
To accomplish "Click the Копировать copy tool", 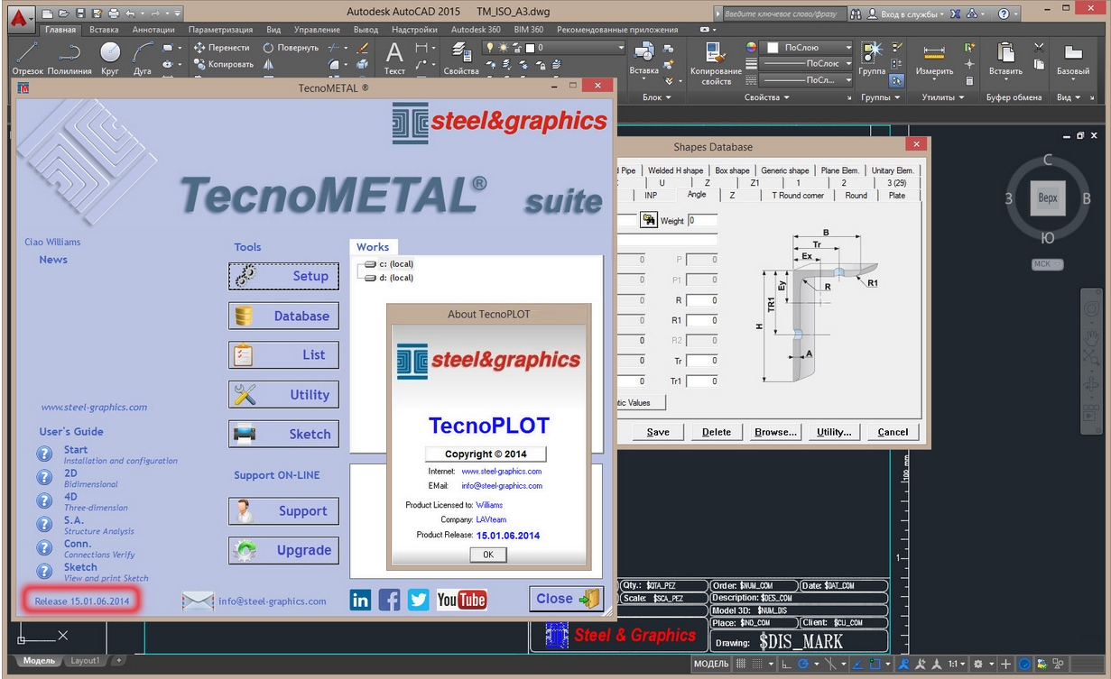I will tap(224, 64).
